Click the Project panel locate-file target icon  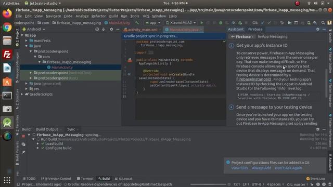click(97, 29)
